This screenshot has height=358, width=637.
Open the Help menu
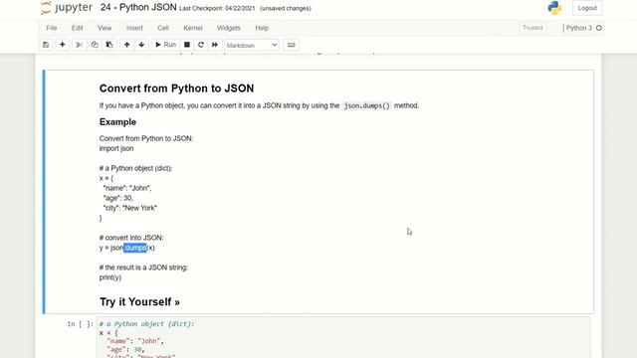click(x=262, y=28)
